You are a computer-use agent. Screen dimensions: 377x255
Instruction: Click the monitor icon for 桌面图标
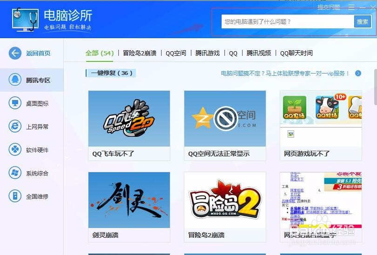tap(15, 103)
